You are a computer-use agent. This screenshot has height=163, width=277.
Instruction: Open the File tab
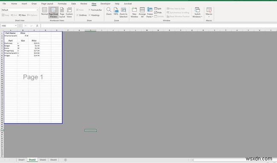(4, 3)
